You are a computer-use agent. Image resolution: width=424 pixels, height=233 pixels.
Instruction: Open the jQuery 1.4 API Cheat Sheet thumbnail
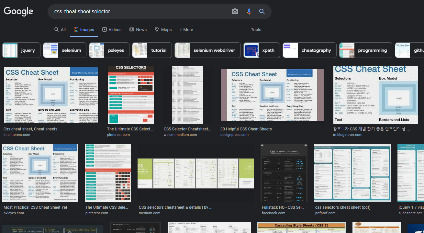pos(209,227)
